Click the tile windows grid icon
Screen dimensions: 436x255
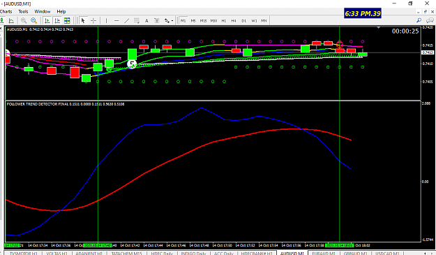pyautogui.click(x=67, y=20)
